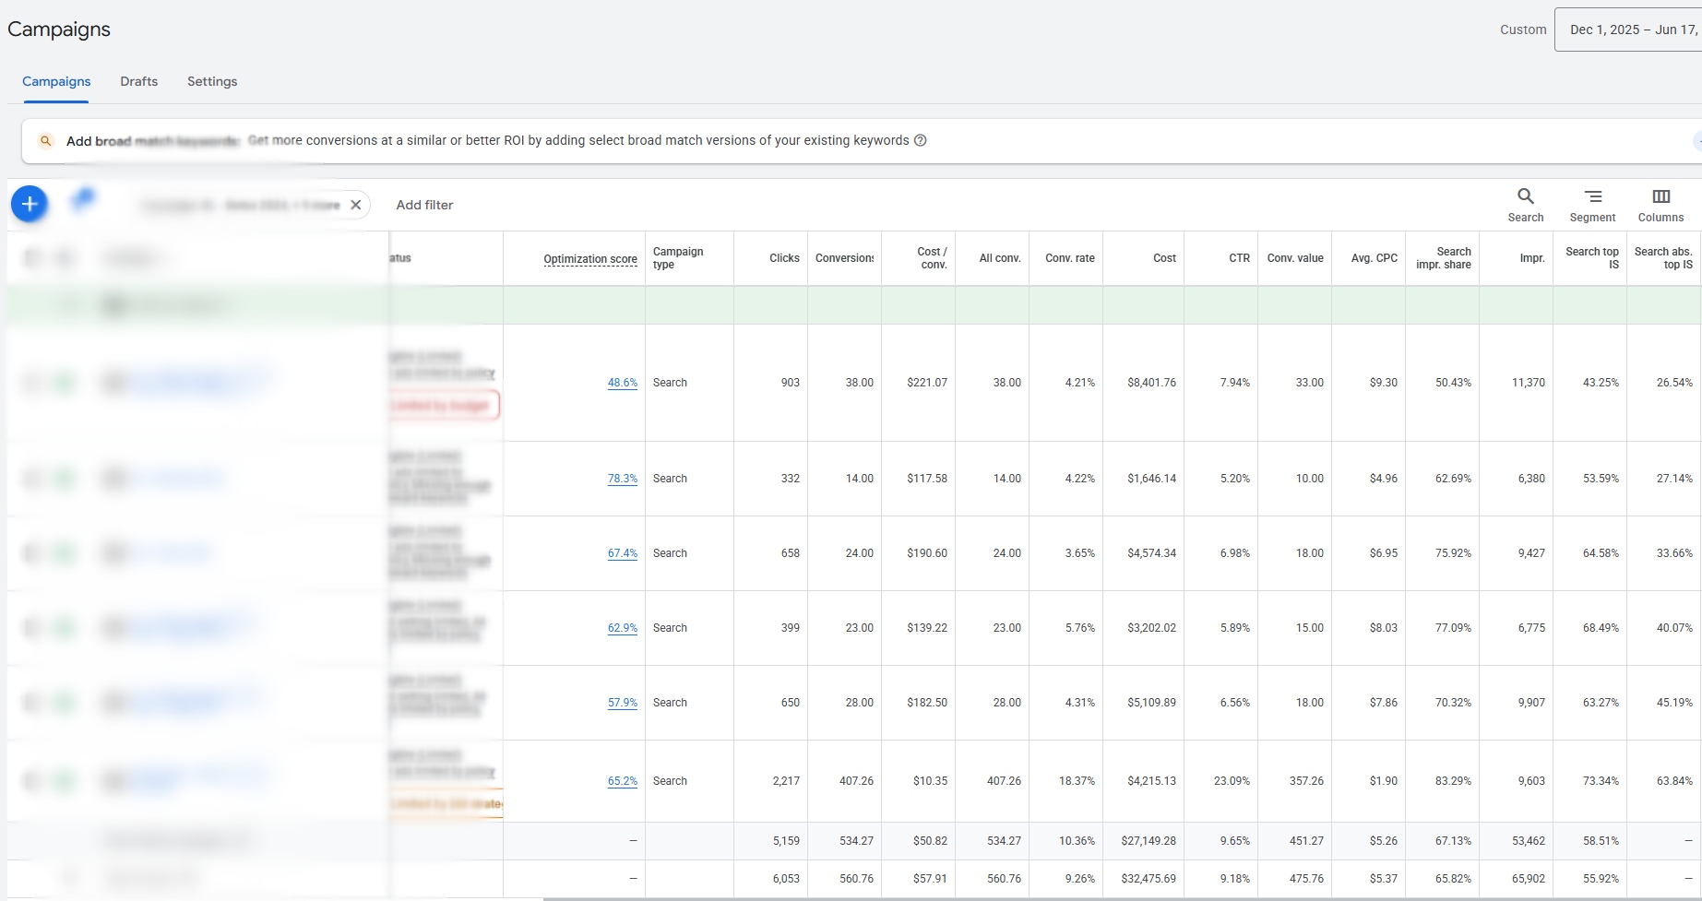The height and width of the screenshot is (901, 1702).
Task: Click the magnifier icon in recommendation banner
Action: 45,141
